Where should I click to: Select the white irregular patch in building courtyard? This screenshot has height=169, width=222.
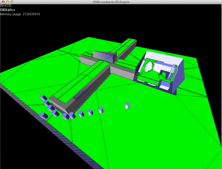(150, 66)
